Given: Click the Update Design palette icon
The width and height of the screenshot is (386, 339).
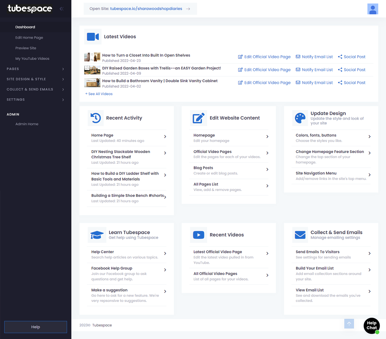Looking at the screenshot, I should 300,118.
